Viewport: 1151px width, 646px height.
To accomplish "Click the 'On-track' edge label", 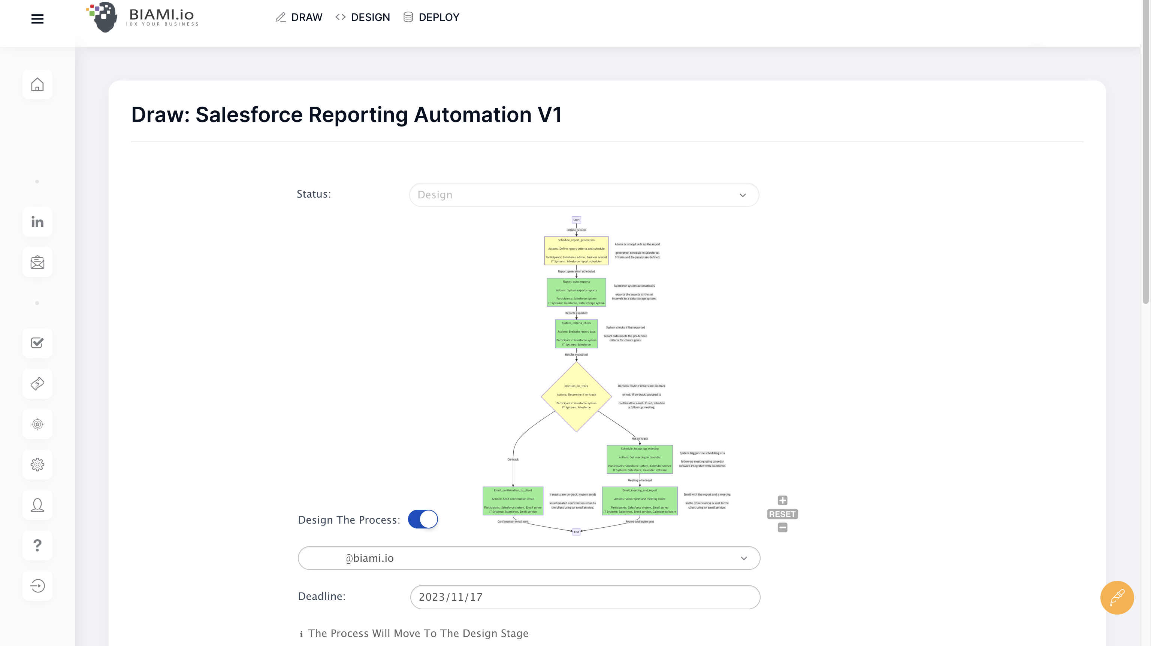I will [513, 459].
